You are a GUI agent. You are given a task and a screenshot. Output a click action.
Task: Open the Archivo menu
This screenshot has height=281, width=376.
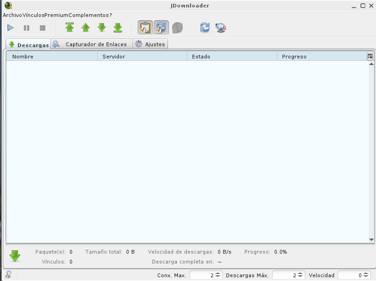(x=12, y=15)
